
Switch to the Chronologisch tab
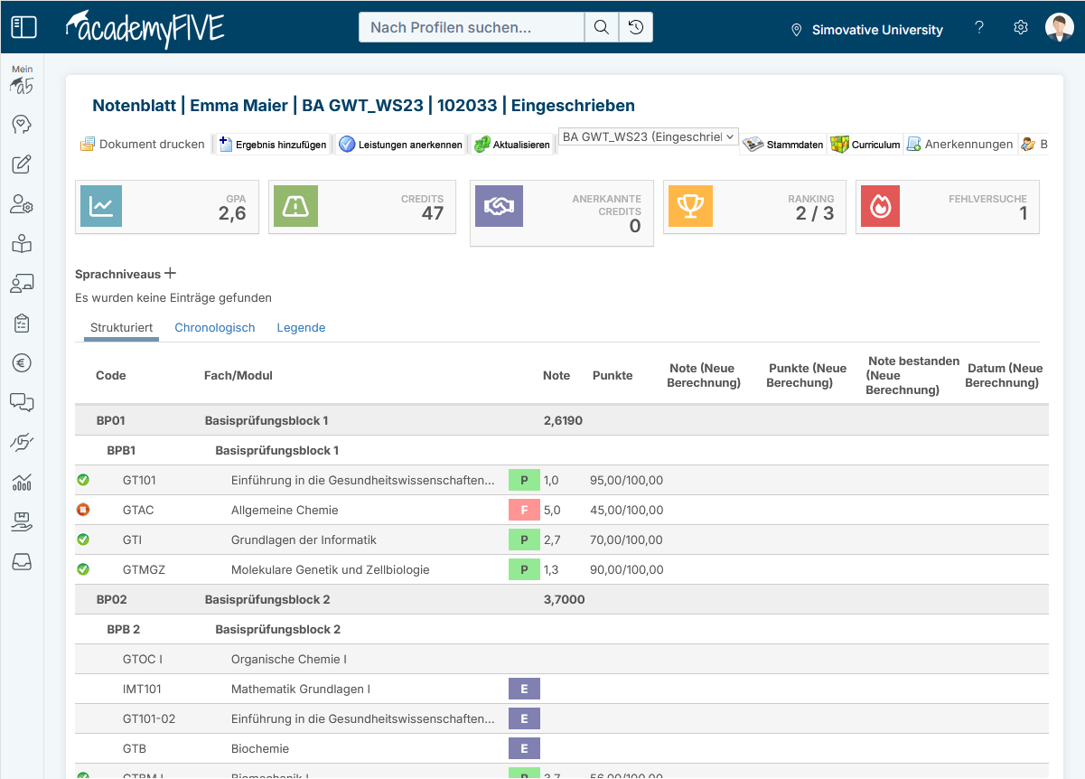215,328
